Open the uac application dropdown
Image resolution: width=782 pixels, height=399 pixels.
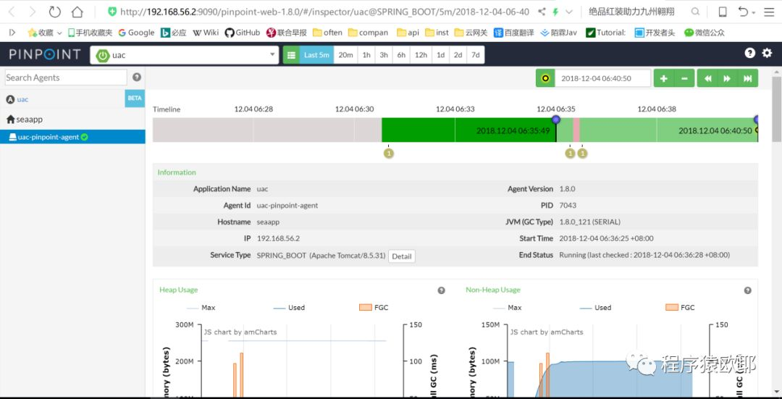[185, 55]
